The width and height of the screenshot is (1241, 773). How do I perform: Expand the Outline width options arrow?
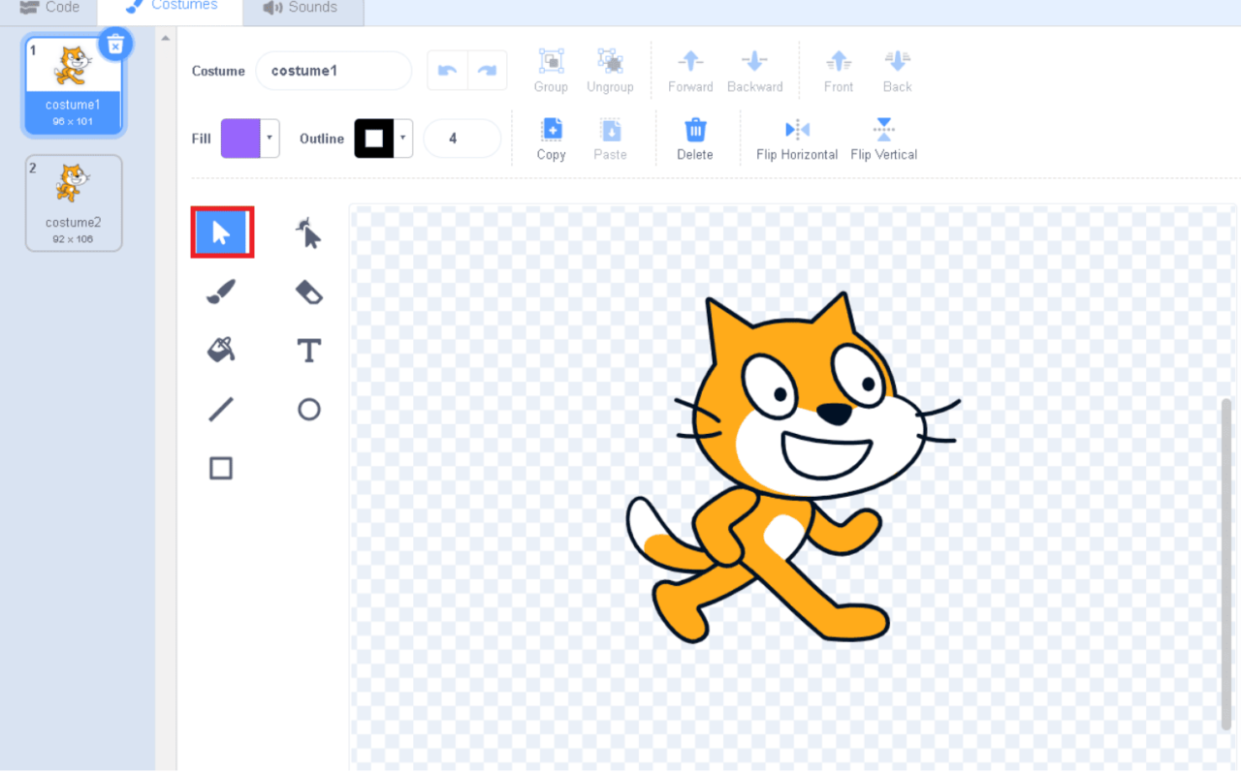[x=401, y=138]
